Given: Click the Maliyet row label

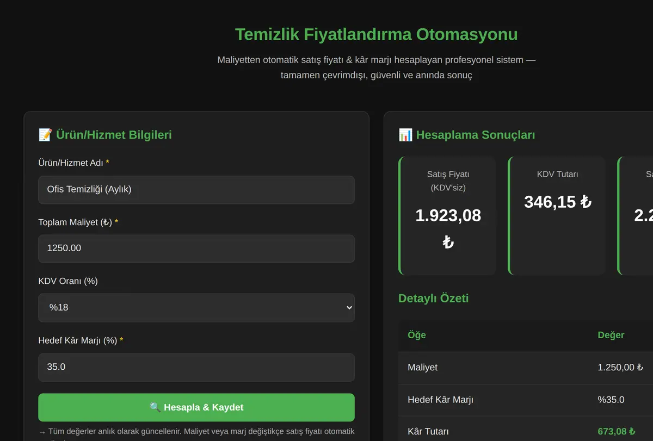Looking at the screenshot, I should [422, 368].
